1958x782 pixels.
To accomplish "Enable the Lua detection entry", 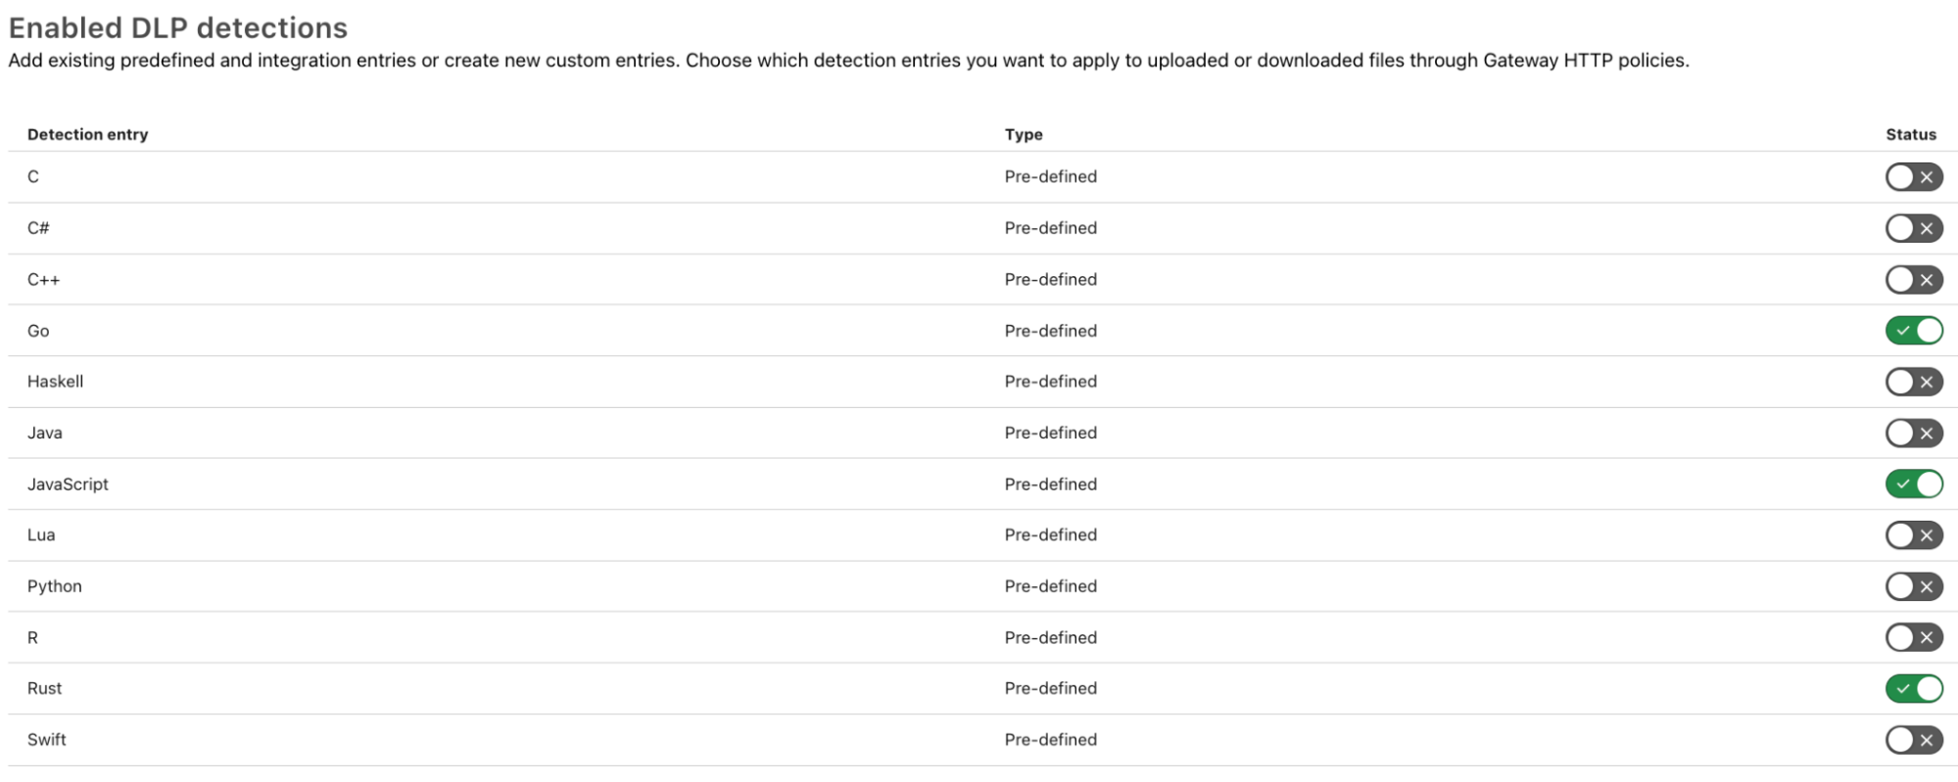I will tap(1913, 535).
